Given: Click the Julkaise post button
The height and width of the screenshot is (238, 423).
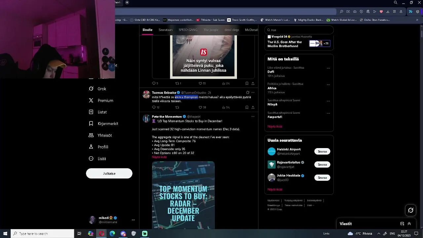Looking at the screenshot, I should point(109,174).
